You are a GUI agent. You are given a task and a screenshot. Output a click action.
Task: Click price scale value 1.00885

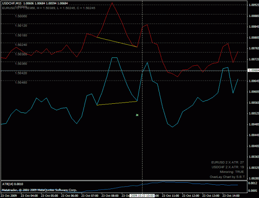pyautogui.click(x=254, y=16)
